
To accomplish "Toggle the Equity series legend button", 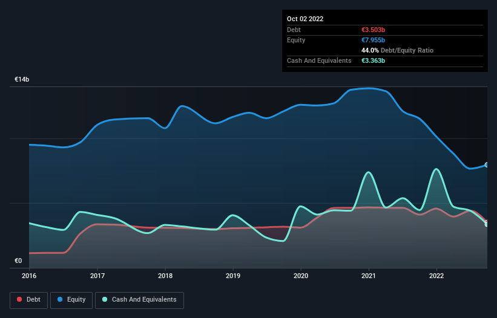I will click(71, 300).
